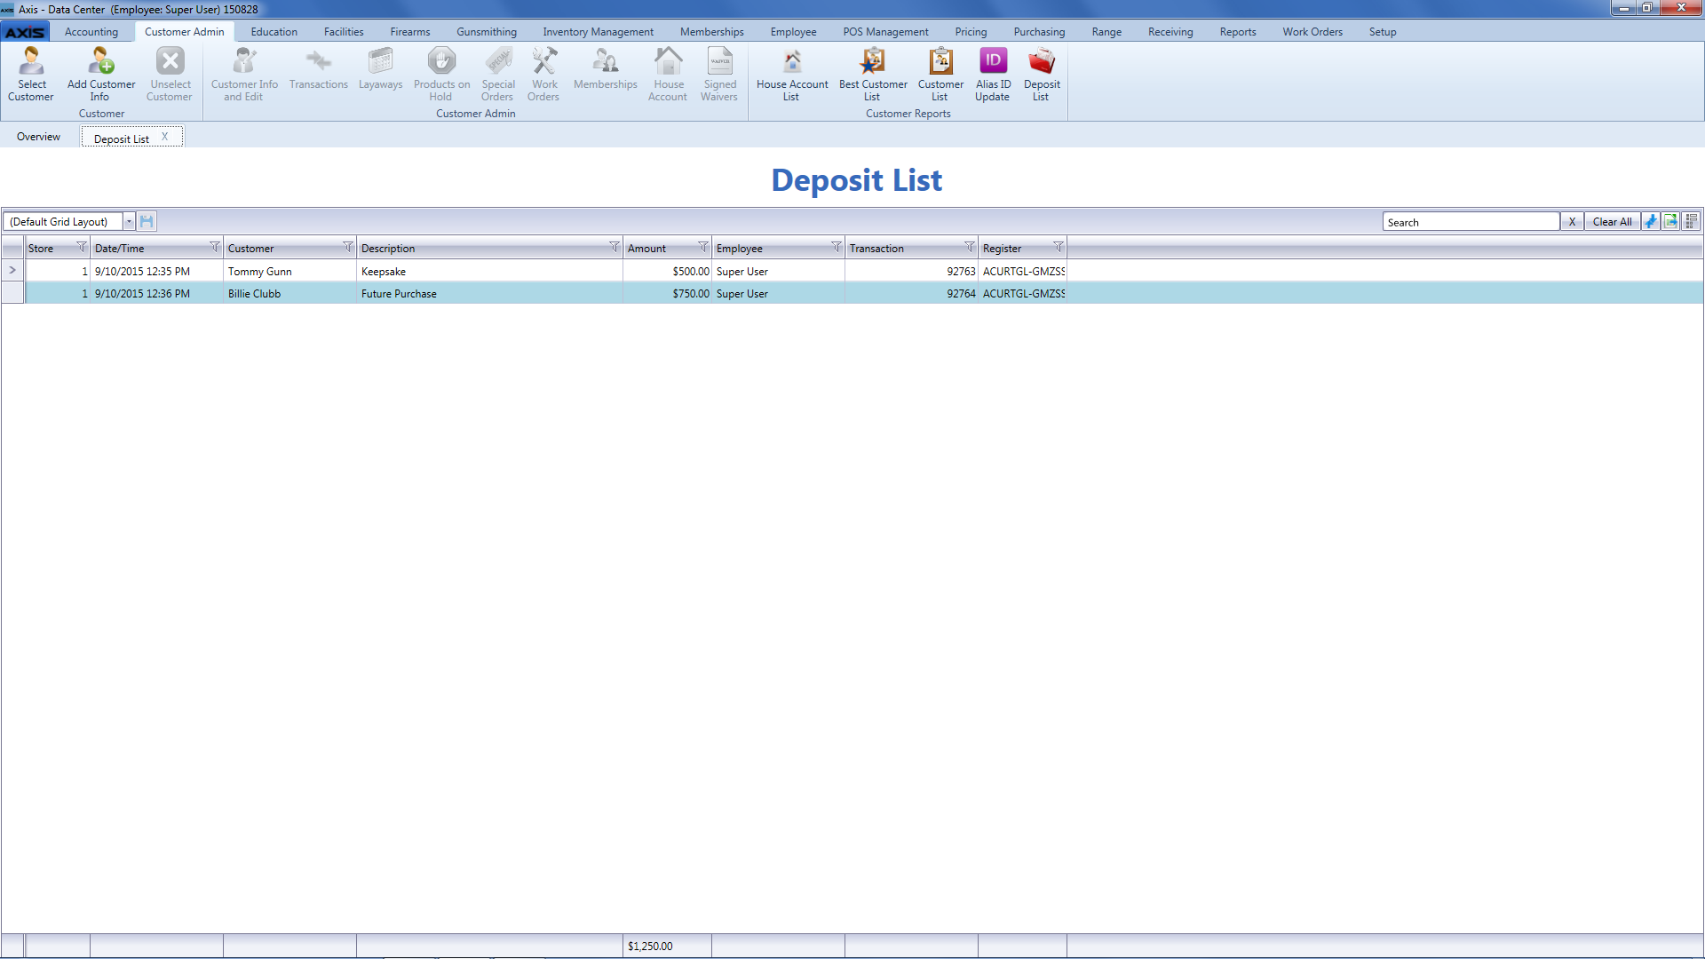The height and width of the screenshot is (959, 1705).
Task: Switch to the Reports ribbon tab
Action: click(1238, 32)
